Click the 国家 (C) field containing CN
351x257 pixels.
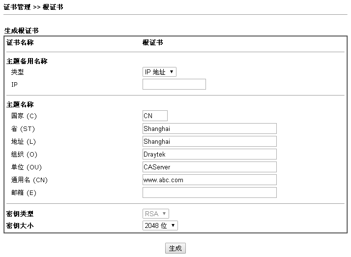point(155,116)
